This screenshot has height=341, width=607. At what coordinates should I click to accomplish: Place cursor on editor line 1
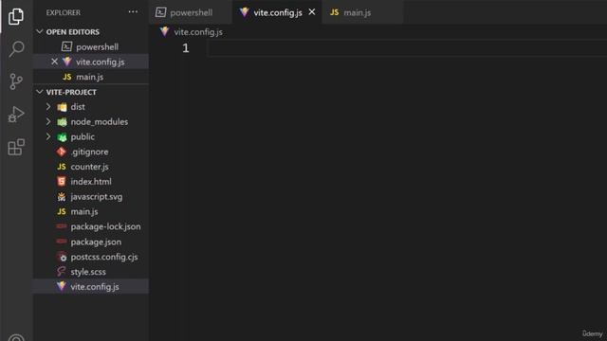407,48
